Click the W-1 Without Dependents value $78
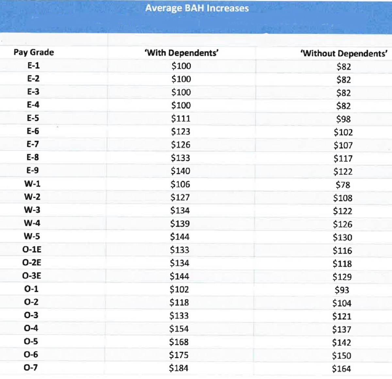The height and width of the screenshot is (379, 392). (343, 185)
